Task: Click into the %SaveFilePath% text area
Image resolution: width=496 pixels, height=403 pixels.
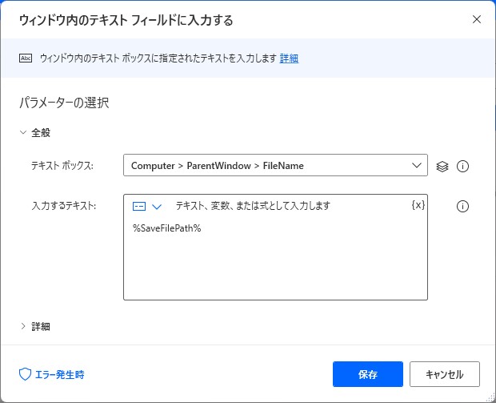Action: (275, 256)
